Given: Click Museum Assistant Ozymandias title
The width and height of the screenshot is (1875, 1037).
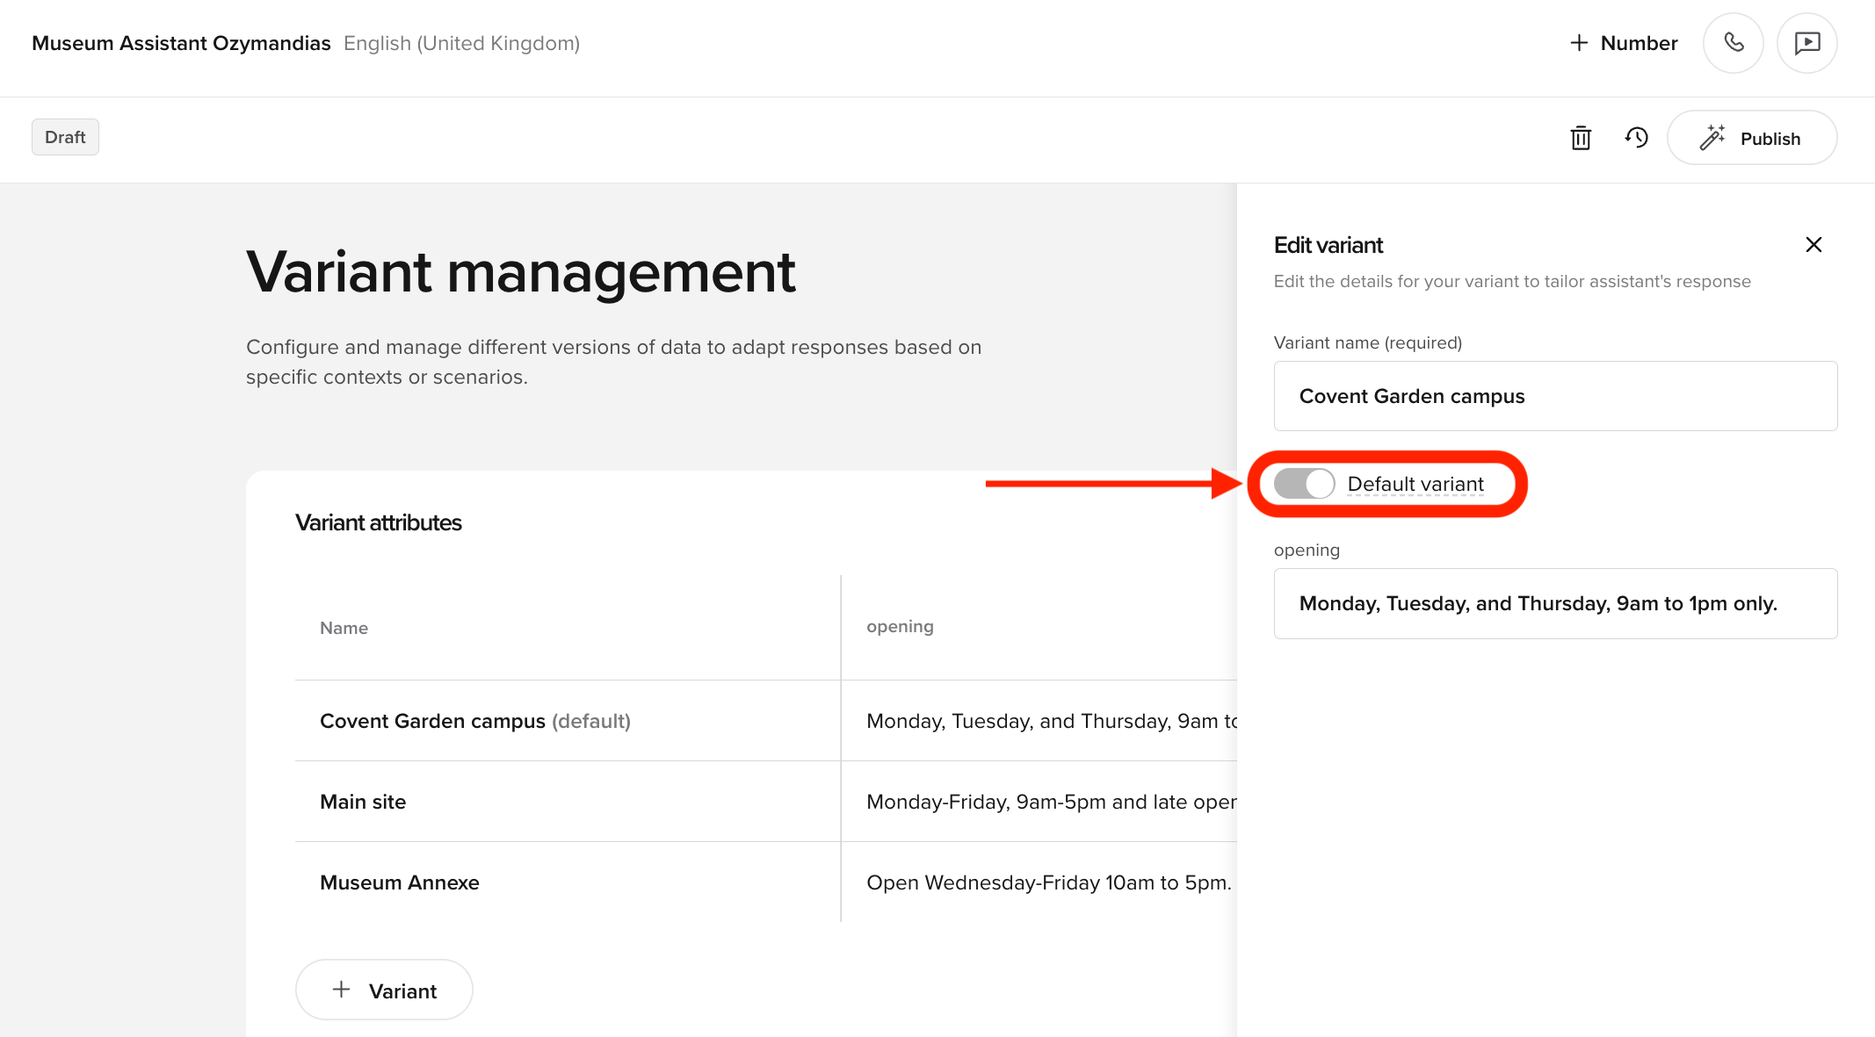Looking at the screenshot, I should (181, 43).
